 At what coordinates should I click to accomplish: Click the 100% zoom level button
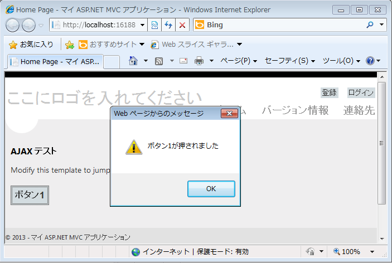(x=347, y=251)
